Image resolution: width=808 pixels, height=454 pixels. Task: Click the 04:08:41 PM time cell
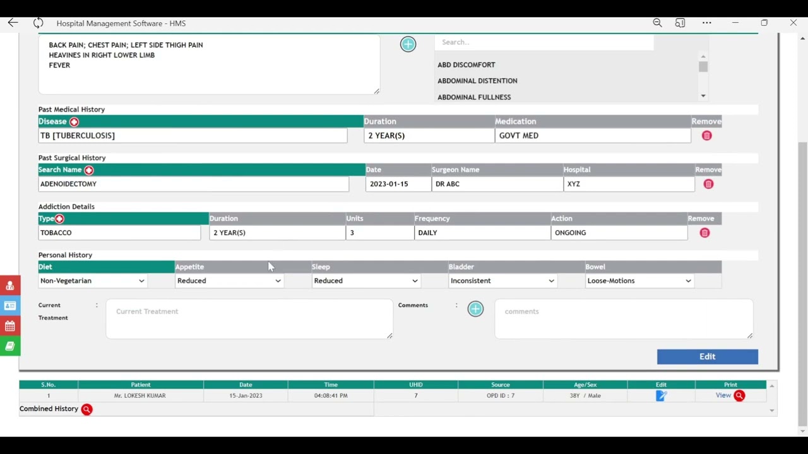click(331, 395)
